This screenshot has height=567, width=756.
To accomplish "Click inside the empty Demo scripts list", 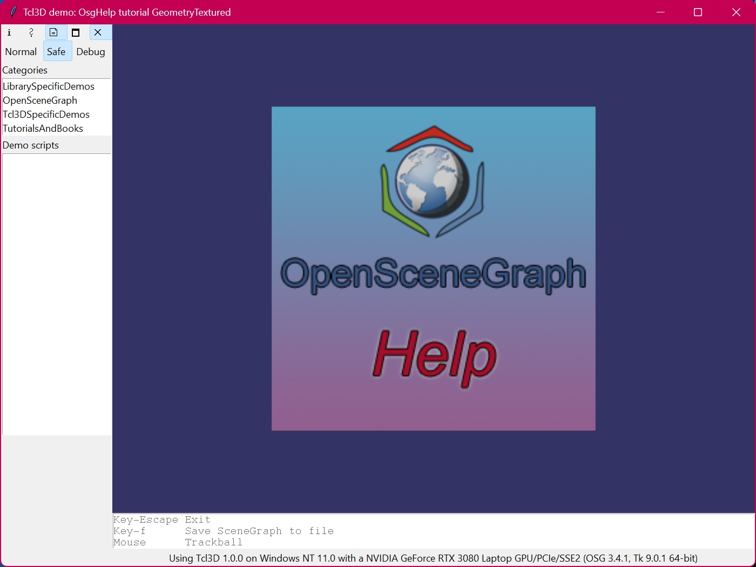I will [57, 294].
